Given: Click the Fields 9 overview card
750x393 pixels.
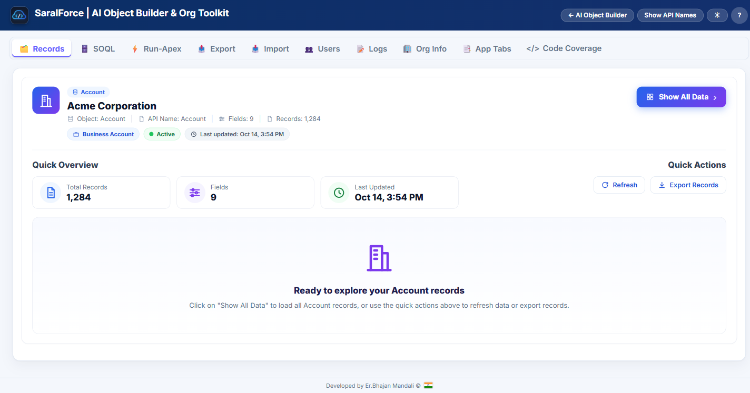Looking at the screenshot, I should [245, 193].
